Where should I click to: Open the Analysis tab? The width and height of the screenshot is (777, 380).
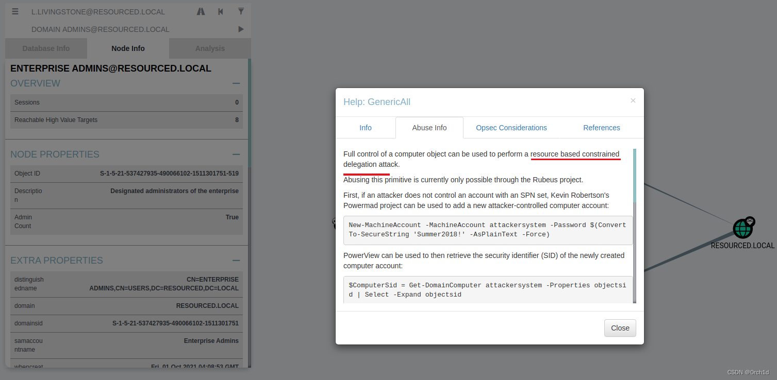[x=210, y=48]
